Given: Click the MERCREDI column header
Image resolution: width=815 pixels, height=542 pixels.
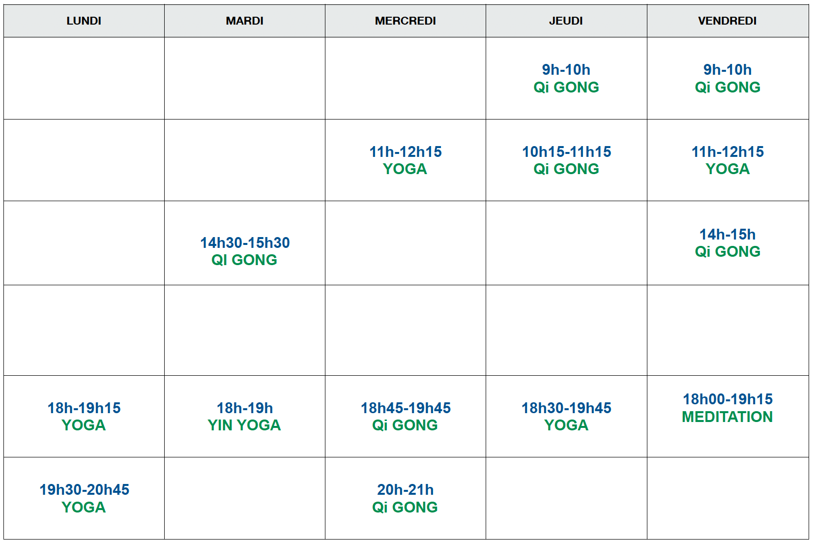Looking at the screenshot, I should click(406, 21).
